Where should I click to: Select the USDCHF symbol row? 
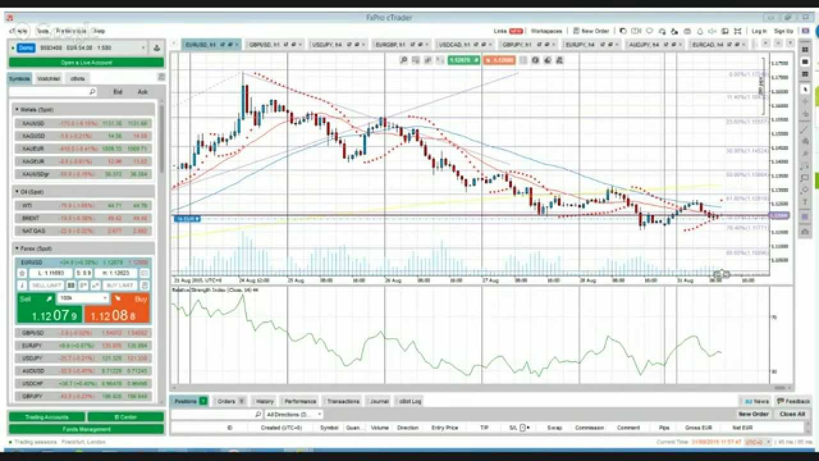pyautogui.click(x=83, y=384)
